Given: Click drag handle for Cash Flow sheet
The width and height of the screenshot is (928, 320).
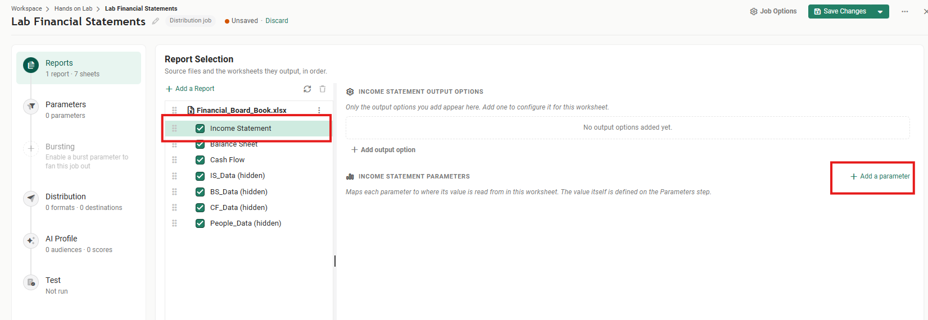Looking at the screenshot, I should 174,160.
